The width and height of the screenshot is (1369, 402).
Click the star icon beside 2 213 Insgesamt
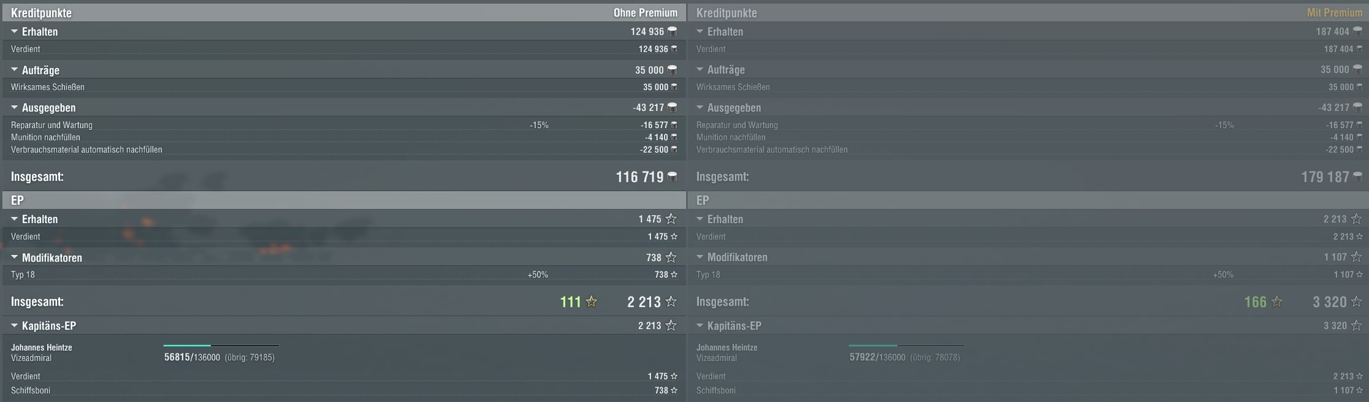[x=671, y=301]
